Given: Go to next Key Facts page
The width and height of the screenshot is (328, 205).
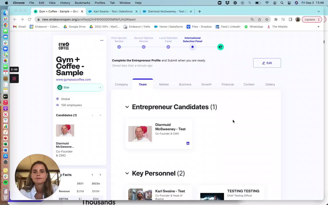Looking at the screenshot, I should [100, 175].
